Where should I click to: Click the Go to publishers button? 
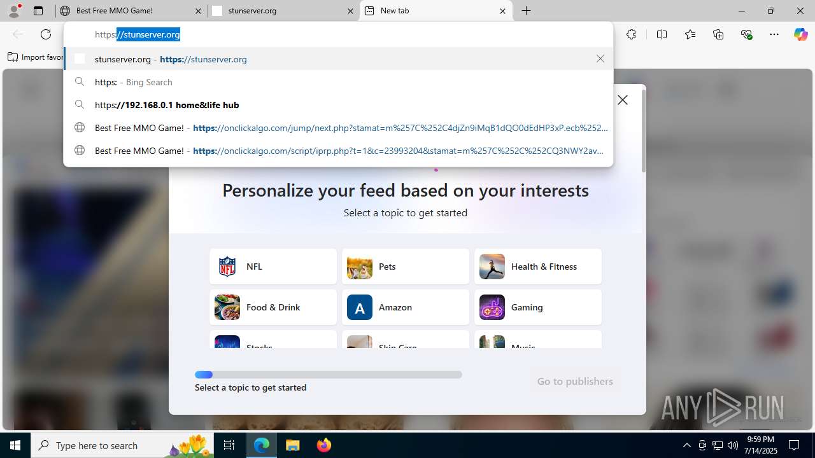pyautogui.click(x=575, y=381)
